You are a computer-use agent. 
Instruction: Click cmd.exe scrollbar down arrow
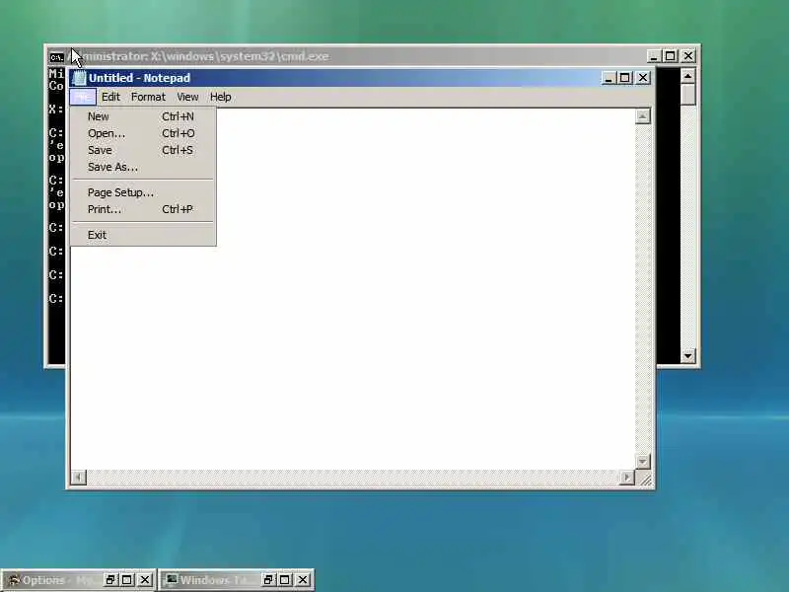[x=687, y=356]
